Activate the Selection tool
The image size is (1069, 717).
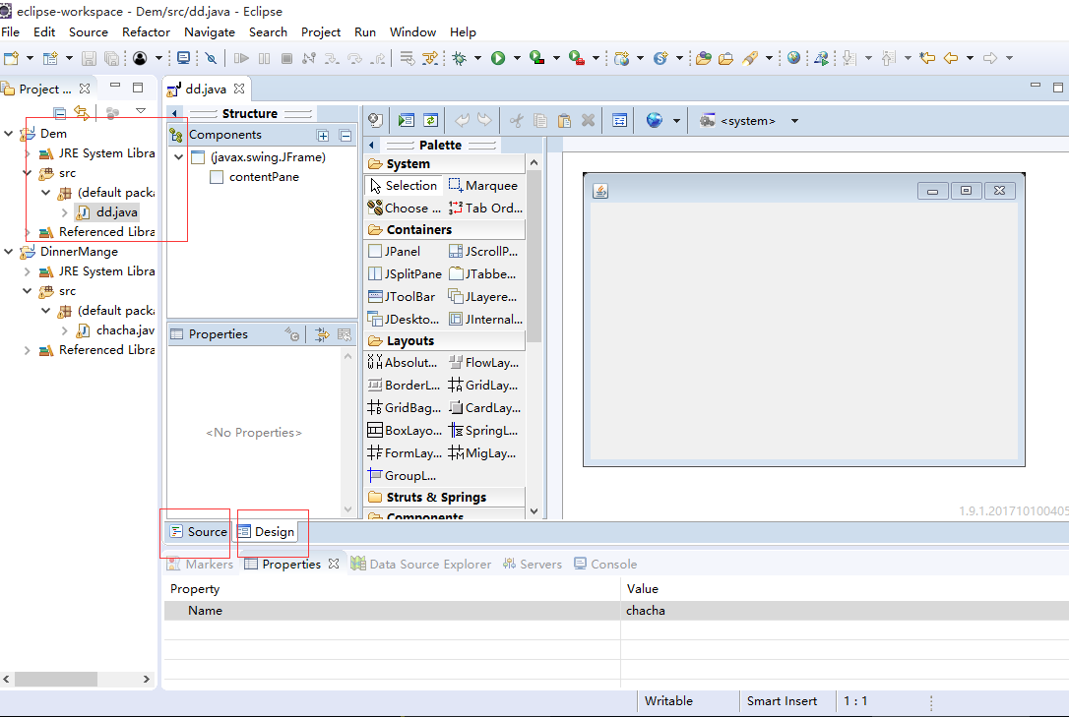pyautogui.click(x=404, y=185)
